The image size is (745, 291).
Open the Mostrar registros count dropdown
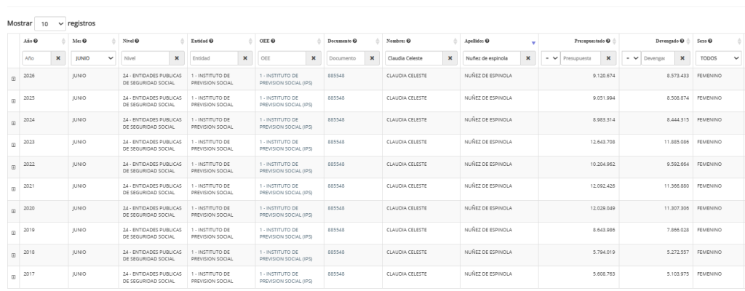[x=50, y=24]
